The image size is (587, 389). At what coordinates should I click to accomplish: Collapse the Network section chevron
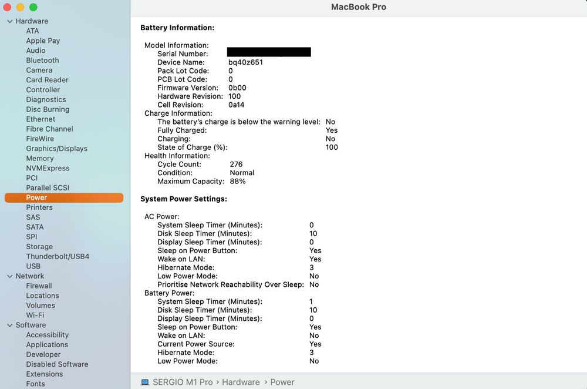click(x=10, y=276)
